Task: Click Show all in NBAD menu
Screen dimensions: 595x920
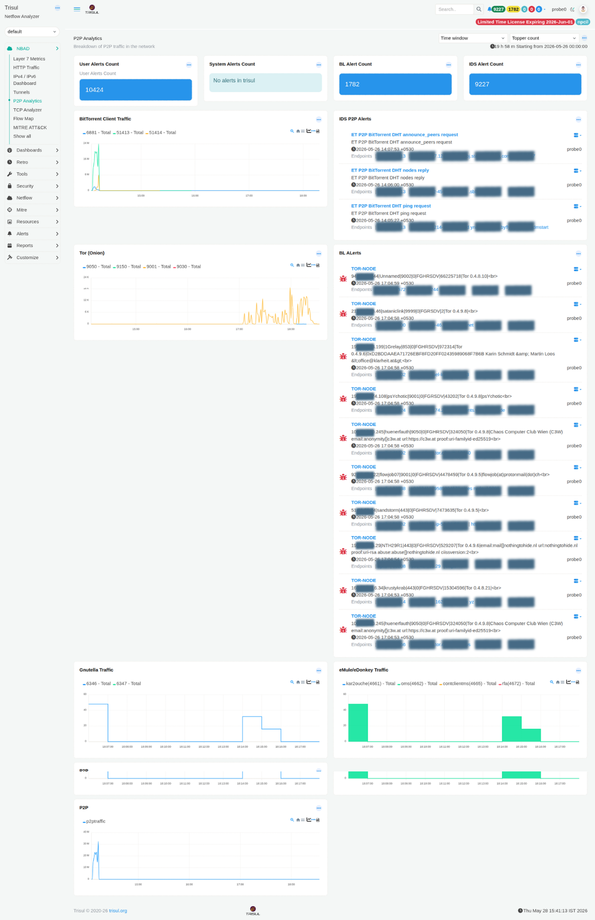Action: (x=22, y=137)
